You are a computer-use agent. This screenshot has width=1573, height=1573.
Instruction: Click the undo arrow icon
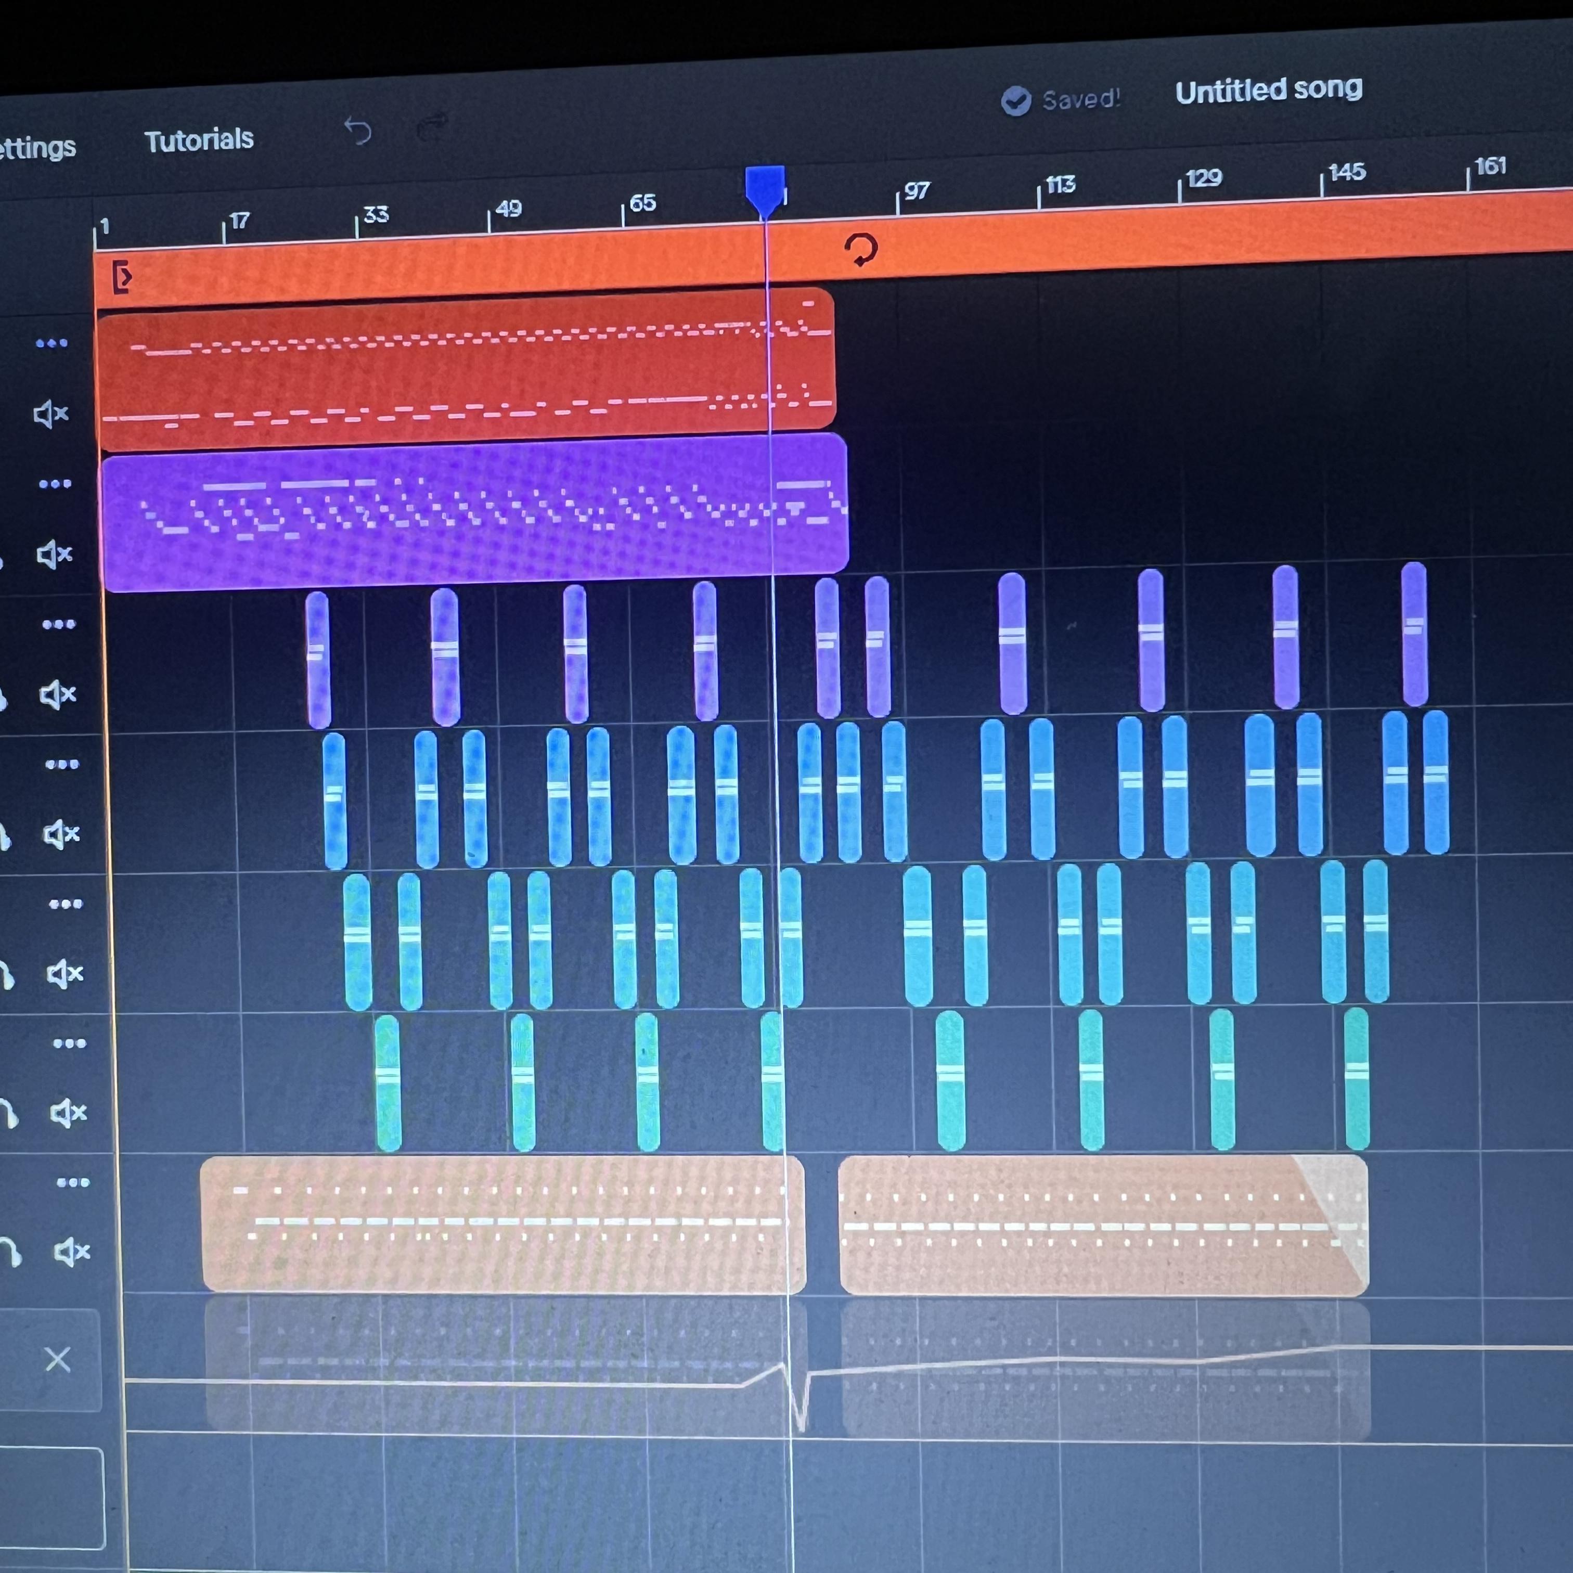pyautogui.click(x=357, y=130)
